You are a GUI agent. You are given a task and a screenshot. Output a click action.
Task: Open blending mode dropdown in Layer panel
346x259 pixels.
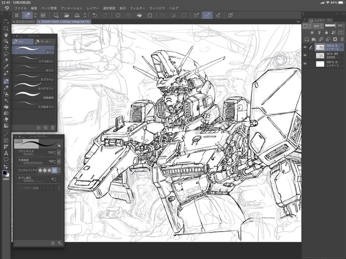(x=319, y=26)
